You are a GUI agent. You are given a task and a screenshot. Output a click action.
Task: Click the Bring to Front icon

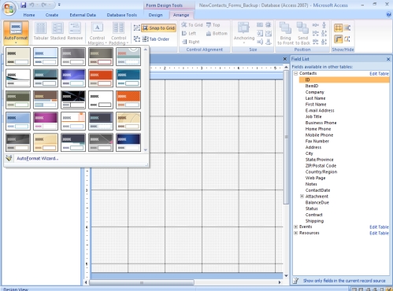pyautogui.click(x=285, y=33)
